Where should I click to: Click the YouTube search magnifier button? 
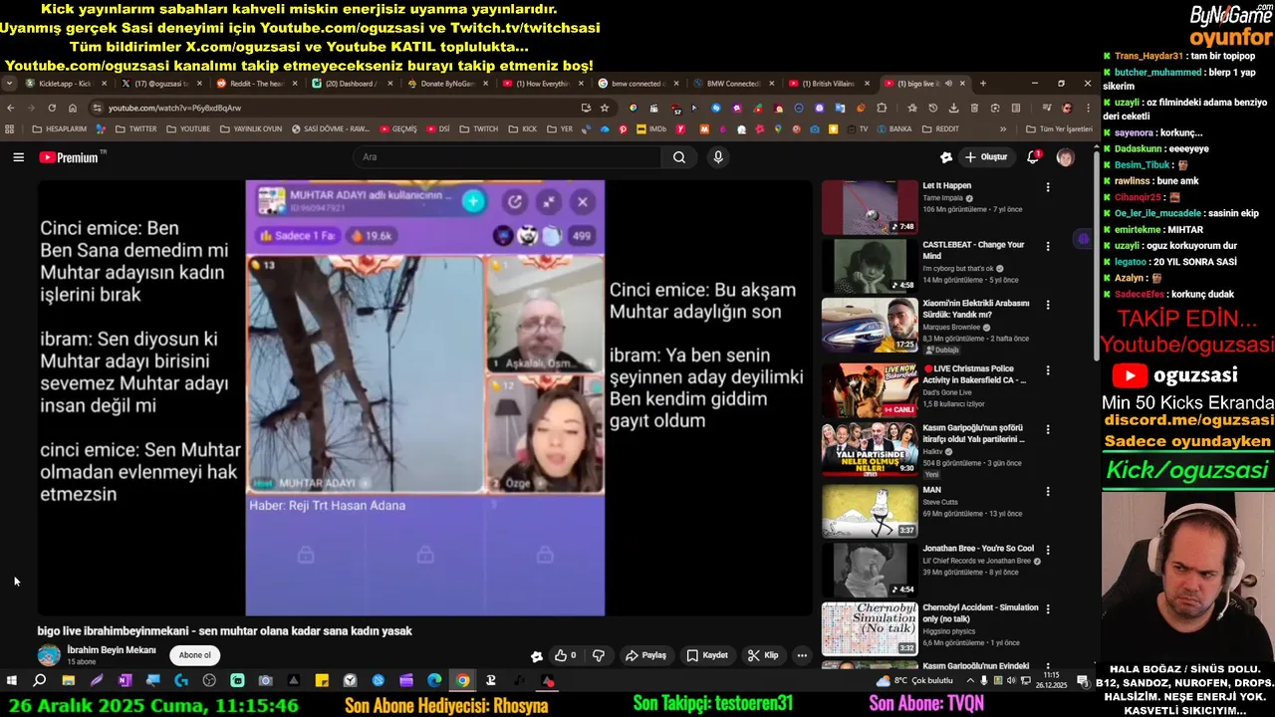click(678, 157)
